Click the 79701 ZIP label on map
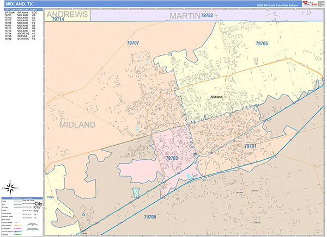 point(250,146)
